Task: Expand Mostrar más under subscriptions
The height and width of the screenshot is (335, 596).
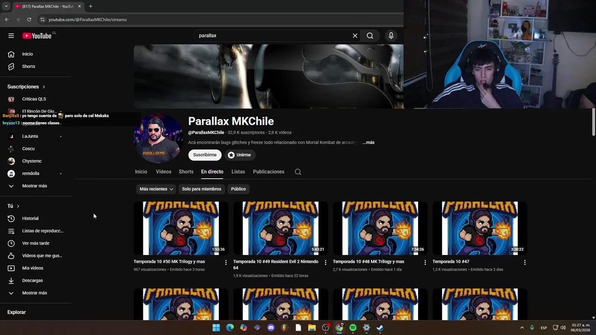Action: [x=35, y=186]
